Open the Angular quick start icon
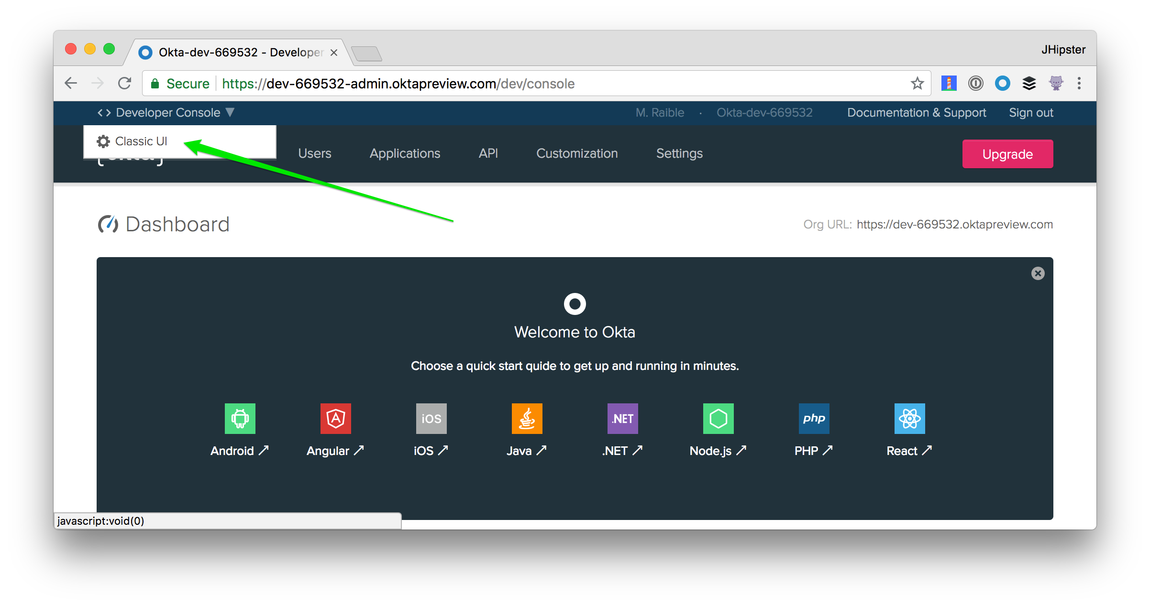This screenshot has height=606, width=1150. click(335, 419)
